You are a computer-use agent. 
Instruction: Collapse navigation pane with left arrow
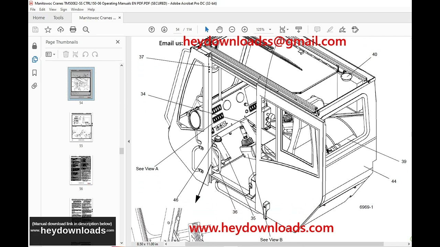129,141
